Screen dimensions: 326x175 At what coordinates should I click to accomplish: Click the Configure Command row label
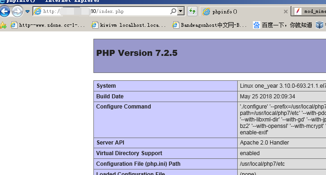coord(123,107)
